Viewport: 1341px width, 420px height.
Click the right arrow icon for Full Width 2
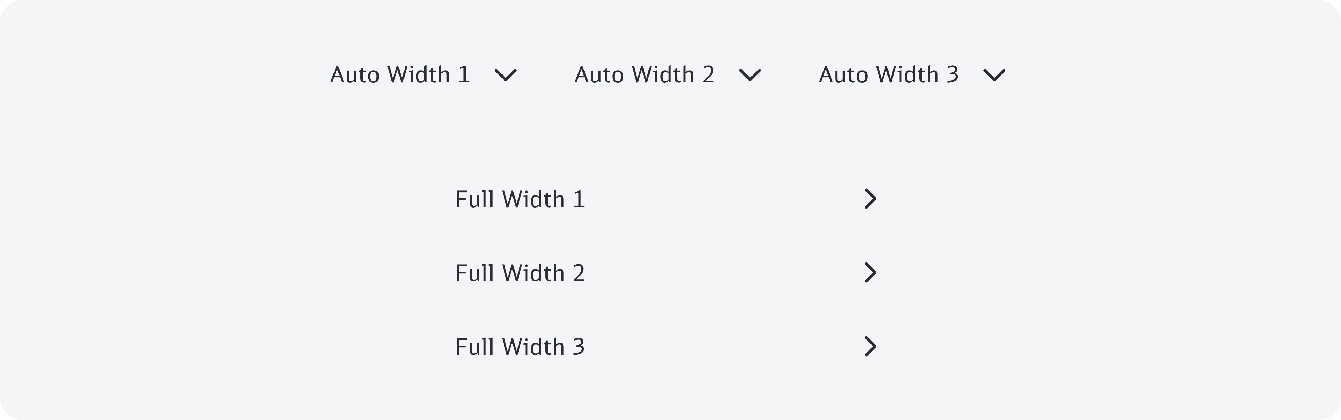pyautogui.click(x=870, y=273)
